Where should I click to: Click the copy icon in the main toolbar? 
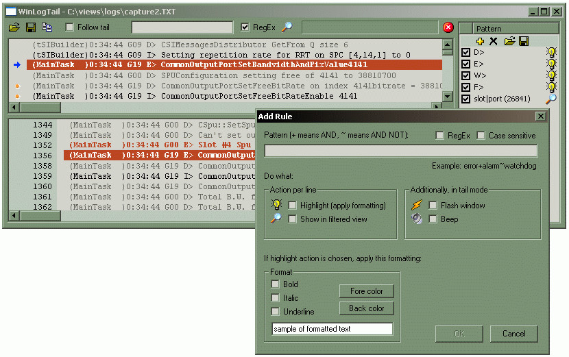click(47, 27)
